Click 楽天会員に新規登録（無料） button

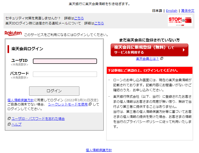click(x=150, y=50)
